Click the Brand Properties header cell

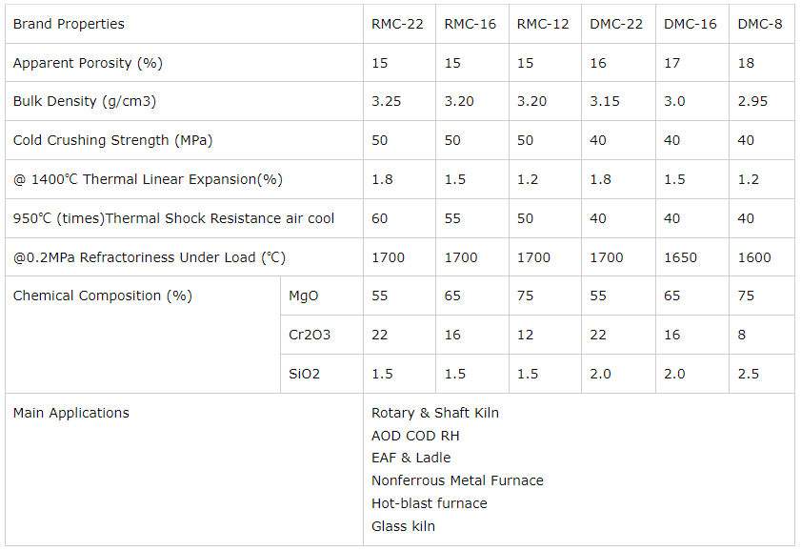(x=69, y=24)
